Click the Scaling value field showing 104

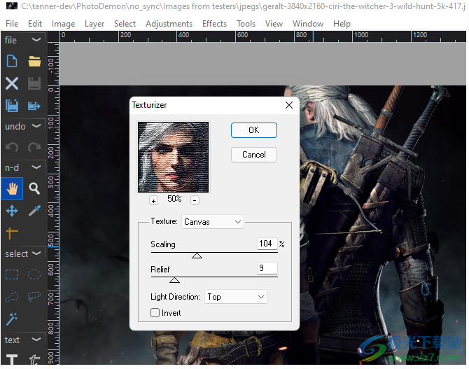point(267,244)
